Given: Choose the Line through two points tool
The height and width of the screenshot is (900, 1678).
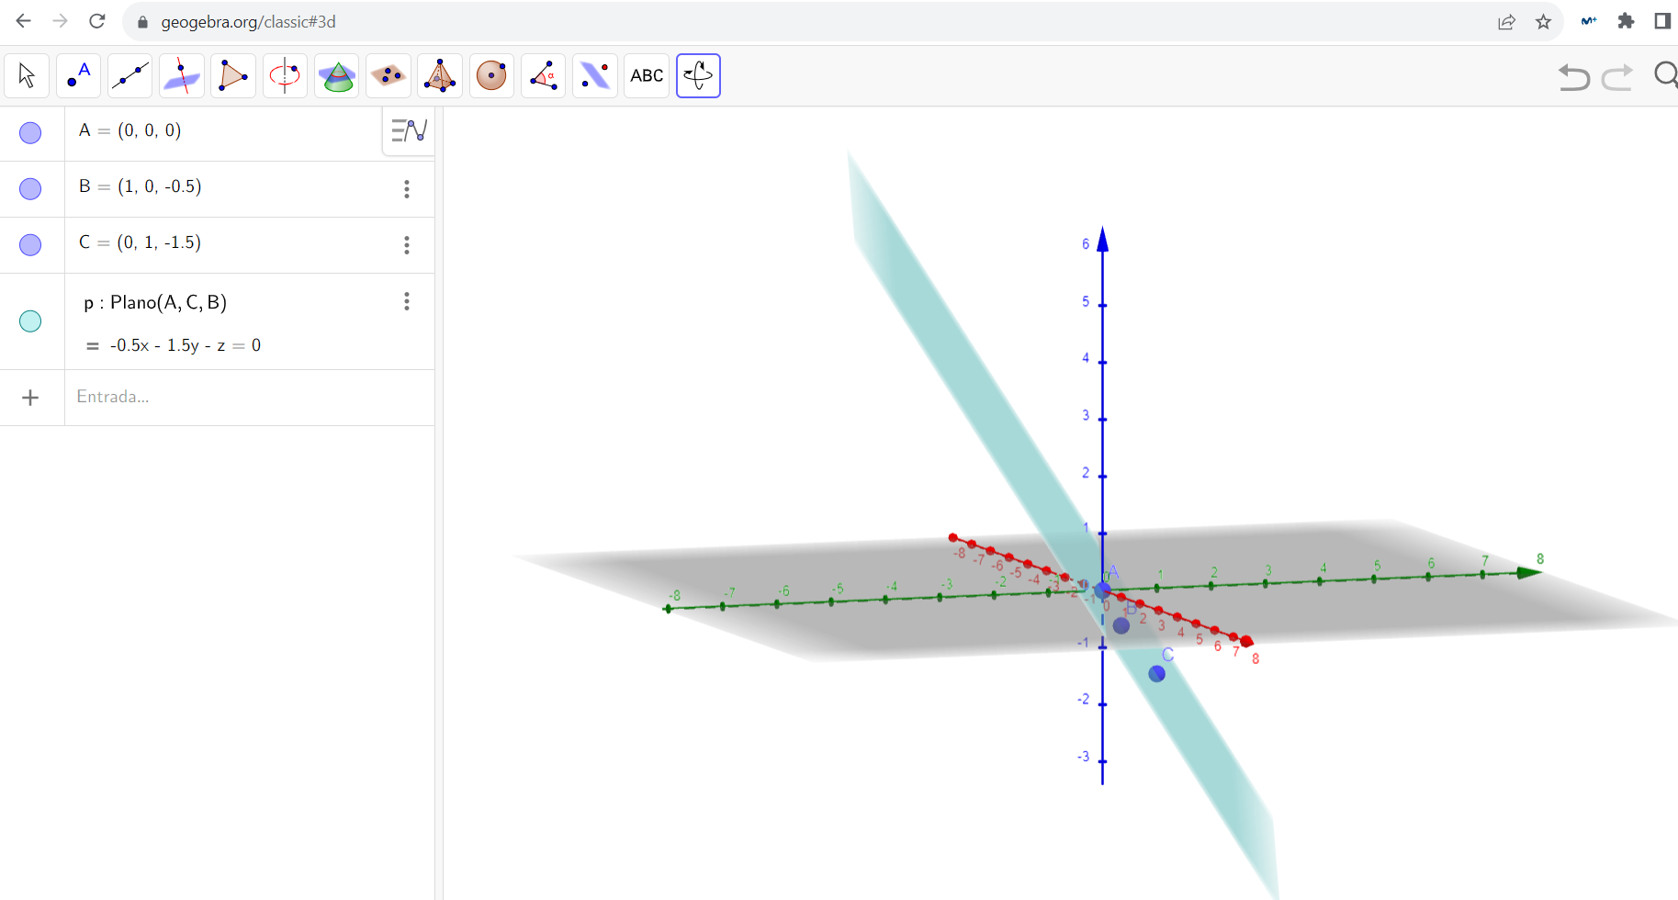Looking at the screenshot, I should pyautogui.click(x=130, y=75).
